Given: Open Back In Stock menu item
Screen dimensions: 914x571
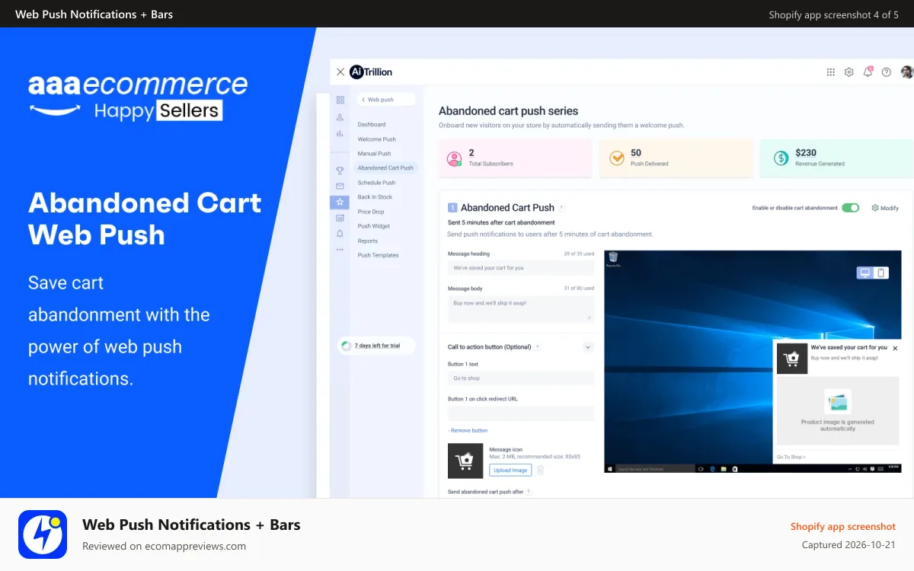Looking at the screenshot, I should click(375, 197).
